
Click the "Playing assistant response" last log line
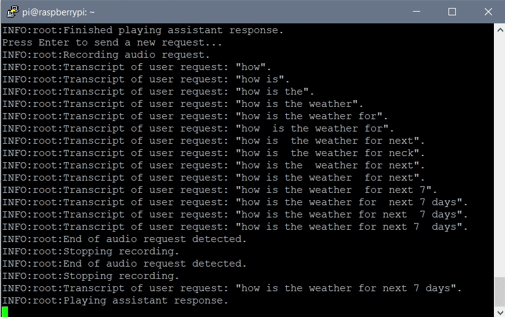115,300
